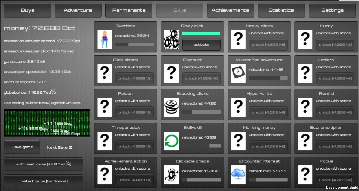Image resolution: width=359 pixels, height=191 pixels.
Task: Click the Hurry unlock button
Action: point(335,45)
